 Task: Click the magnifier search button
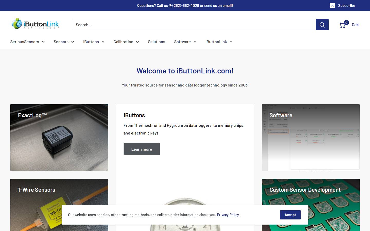click(x=322, y=25)
